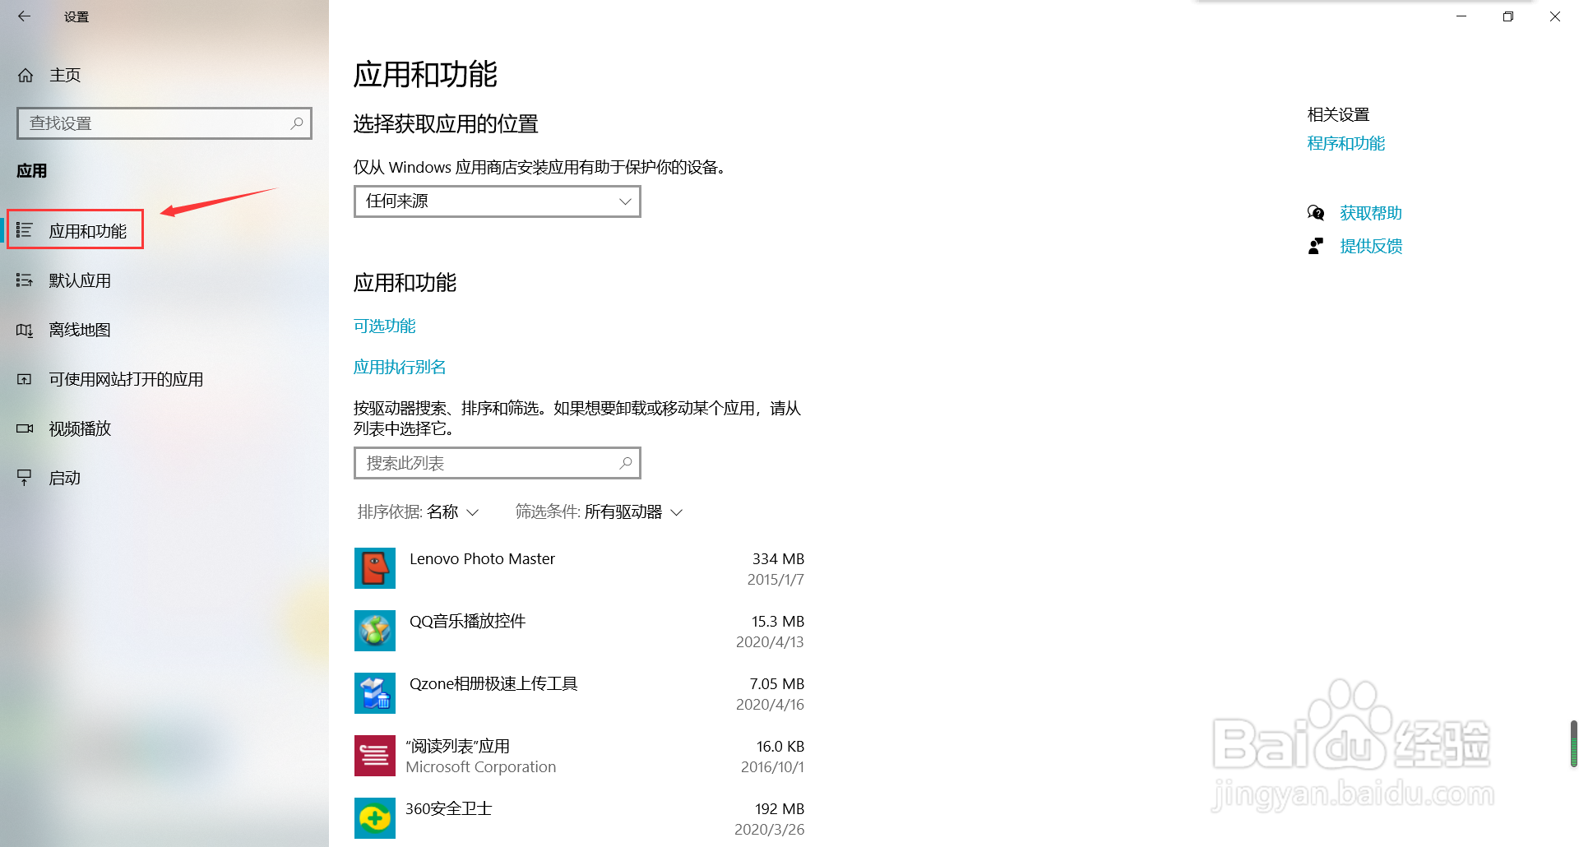Image resolution: width=1579 pixels, height=847 pixels.
Task: Open 程序和功能 under related settings
Action: pos(1345,143)
